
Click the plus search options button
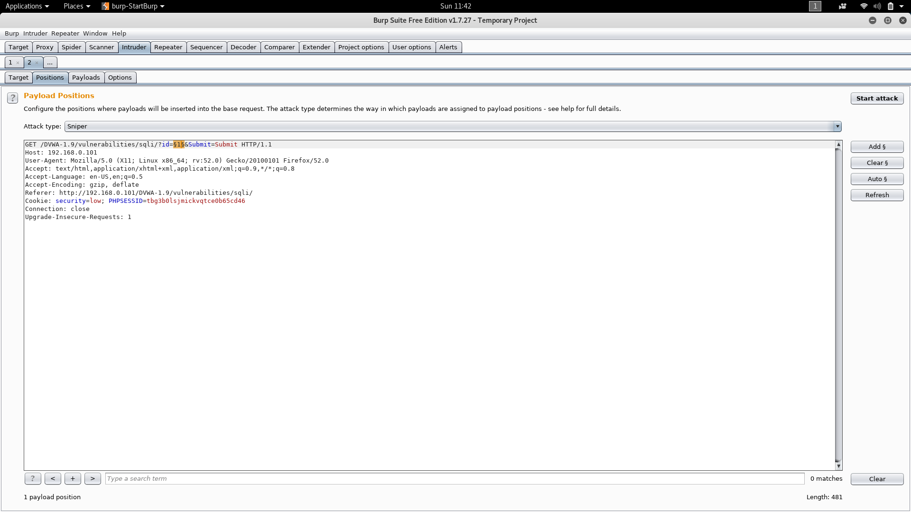[73, 479]
